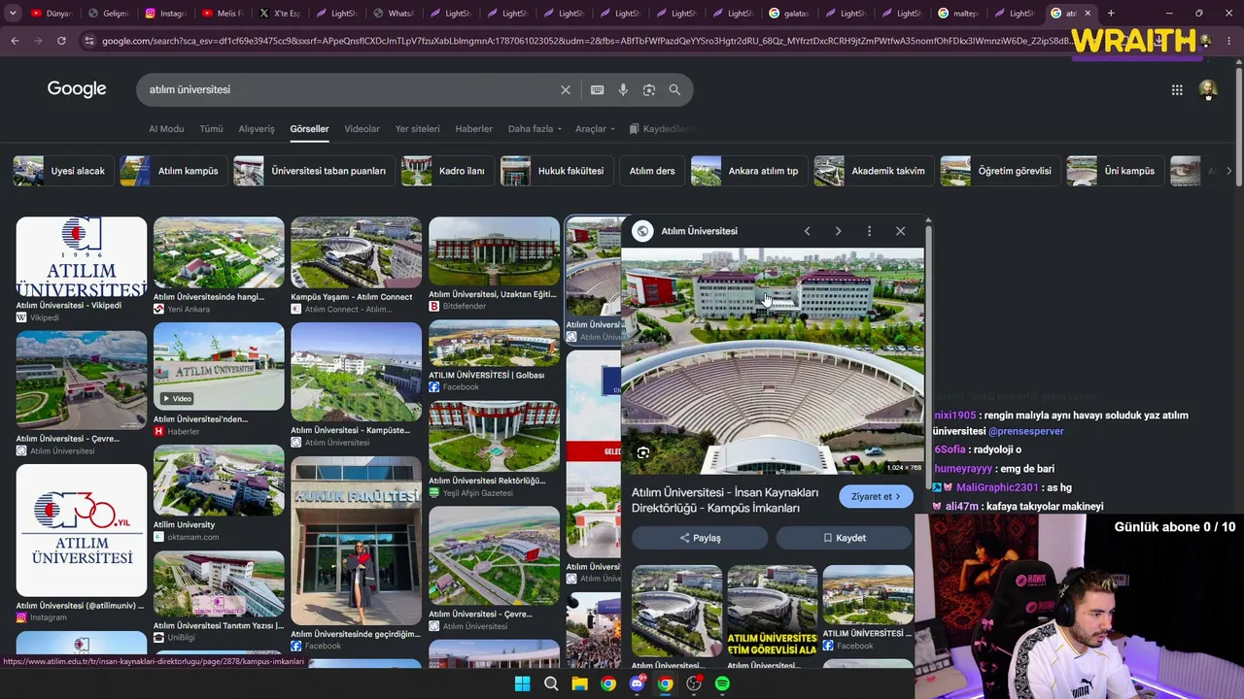Screen dimensions: 1244x699
Task: Submit search with the magnifier icon
Action: [x=674, y=89]
